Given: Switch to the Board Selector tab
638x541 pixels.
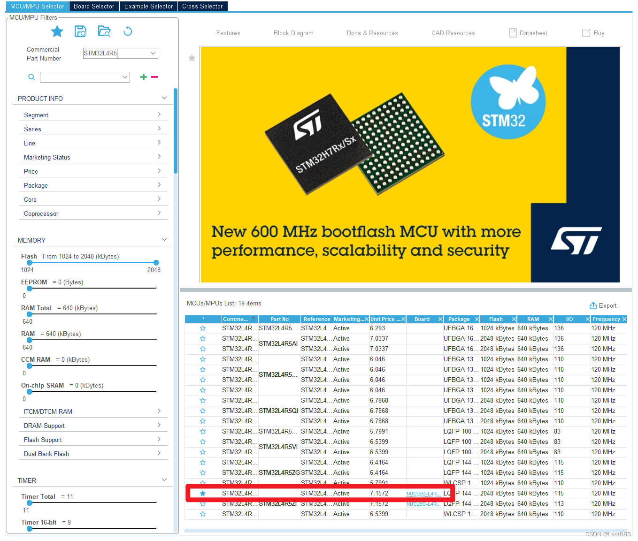Looking at the screenshot, I should (x=94, y=6).
